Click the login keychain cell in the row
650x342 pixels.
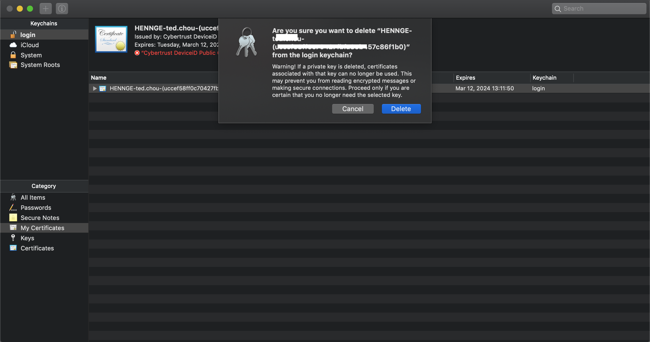(538, 88)
